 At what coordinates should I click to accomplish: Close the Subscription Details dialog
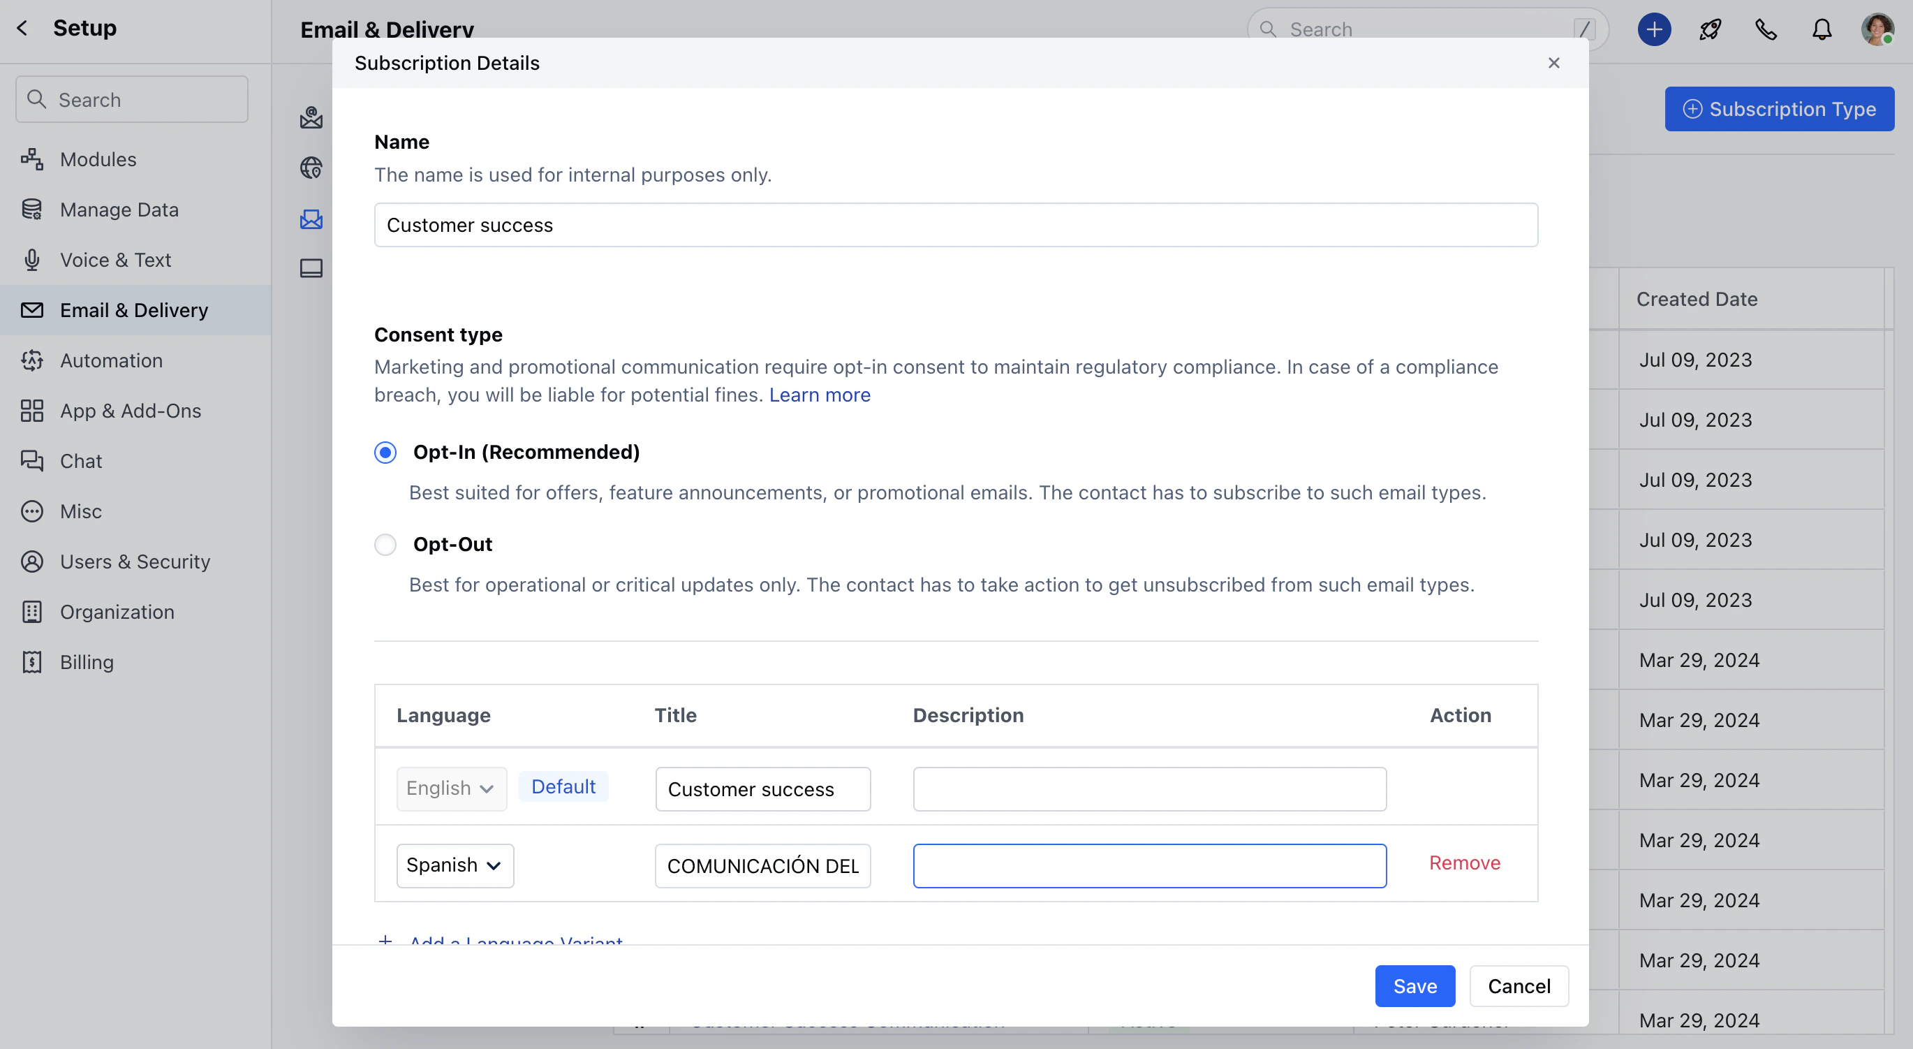[1553, 63]
